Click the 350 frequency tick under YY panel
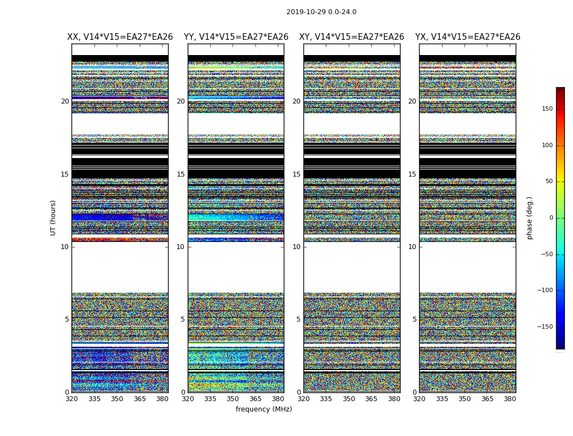 click(x=233, y=399)
